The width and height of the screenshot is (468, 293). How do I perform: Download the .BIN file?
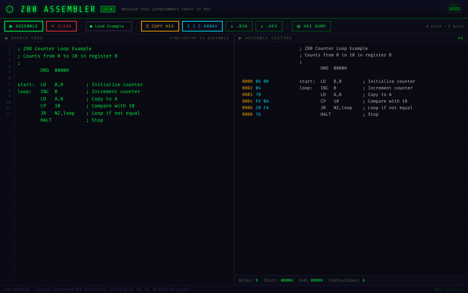pos(239,26)
